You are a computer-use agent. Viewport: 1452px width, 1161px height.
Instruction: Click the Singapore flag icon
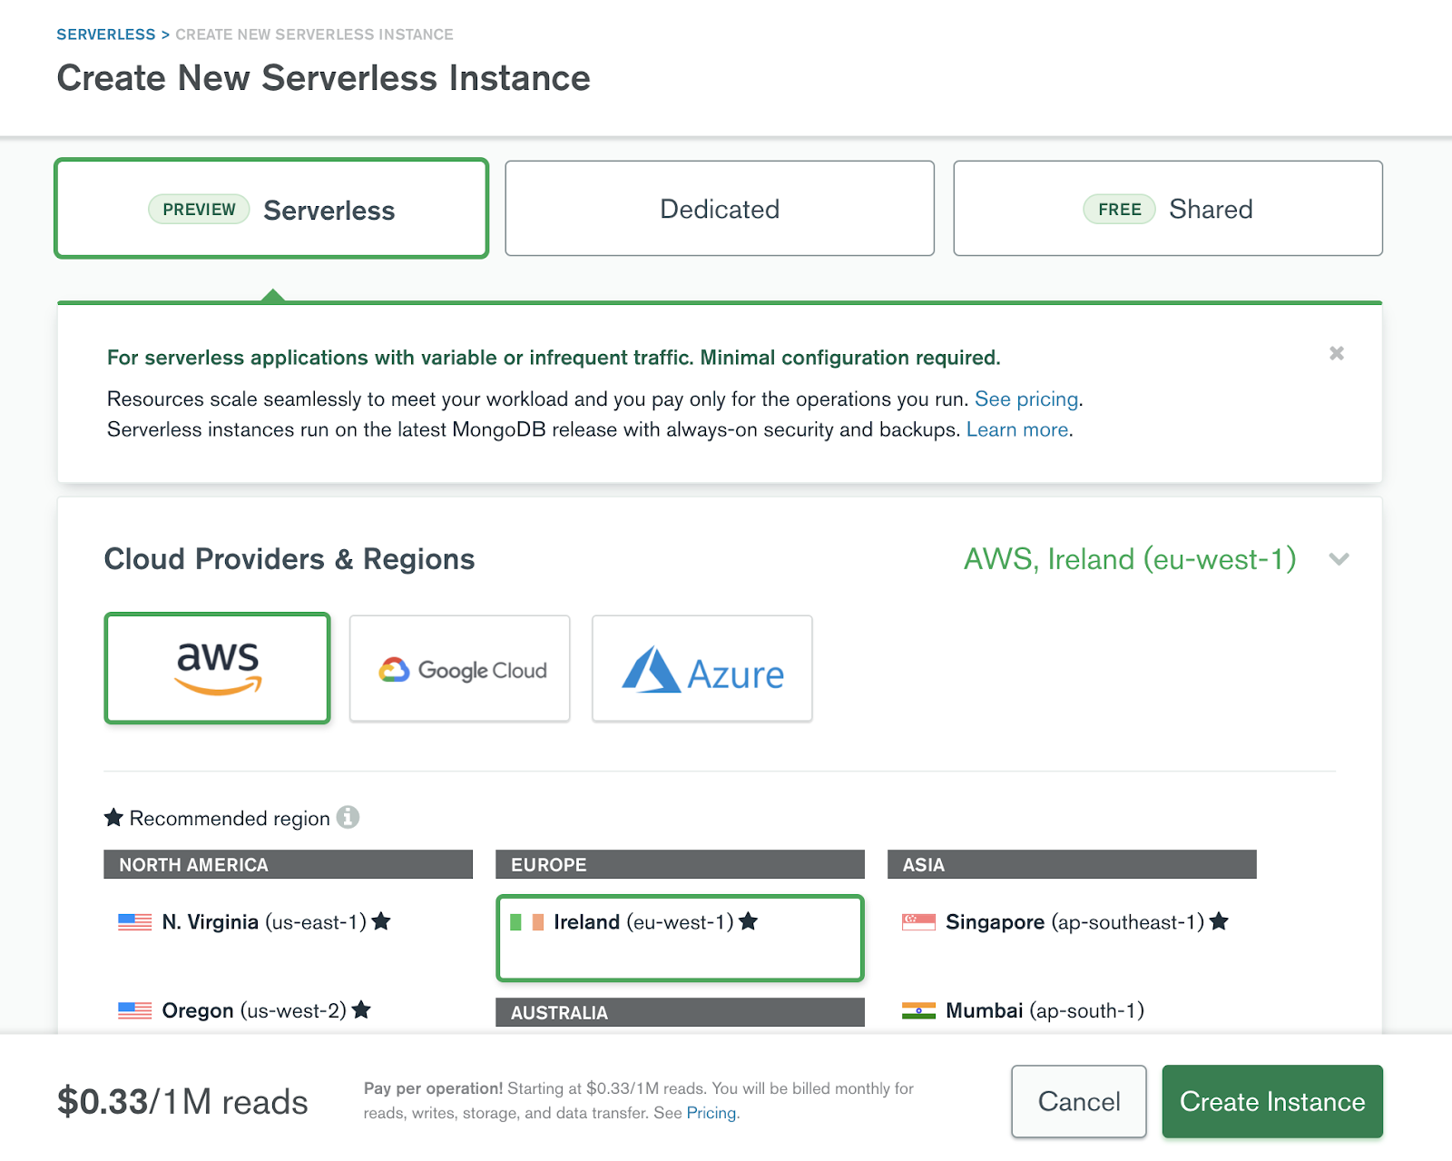click(x=918, y=920)
